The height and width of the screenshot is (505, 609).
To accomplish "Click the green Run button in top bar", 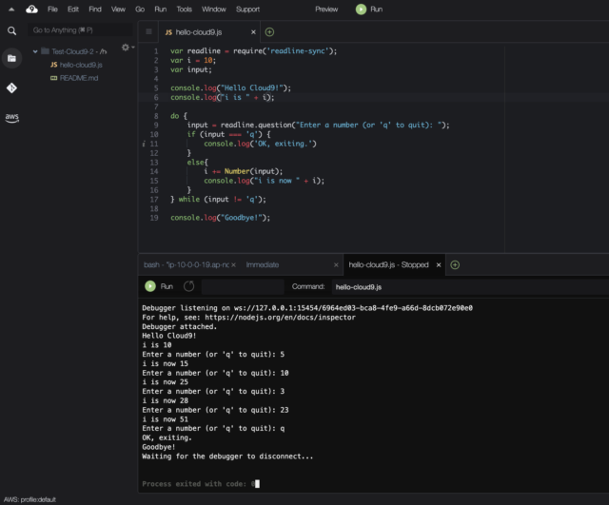I will point(369,10).
